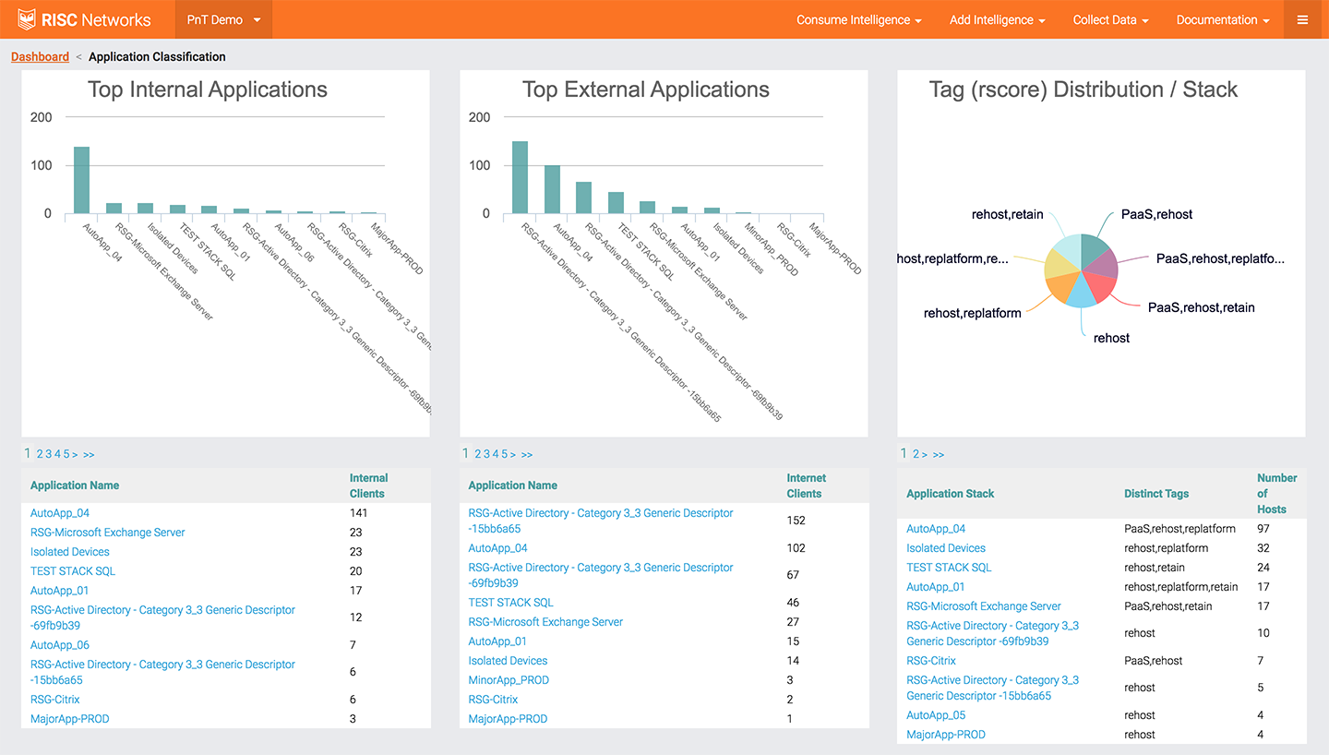Open AutoApp_01 in Internal Clients table
This screenshot has width=1329, height=755.
(60, 591)
